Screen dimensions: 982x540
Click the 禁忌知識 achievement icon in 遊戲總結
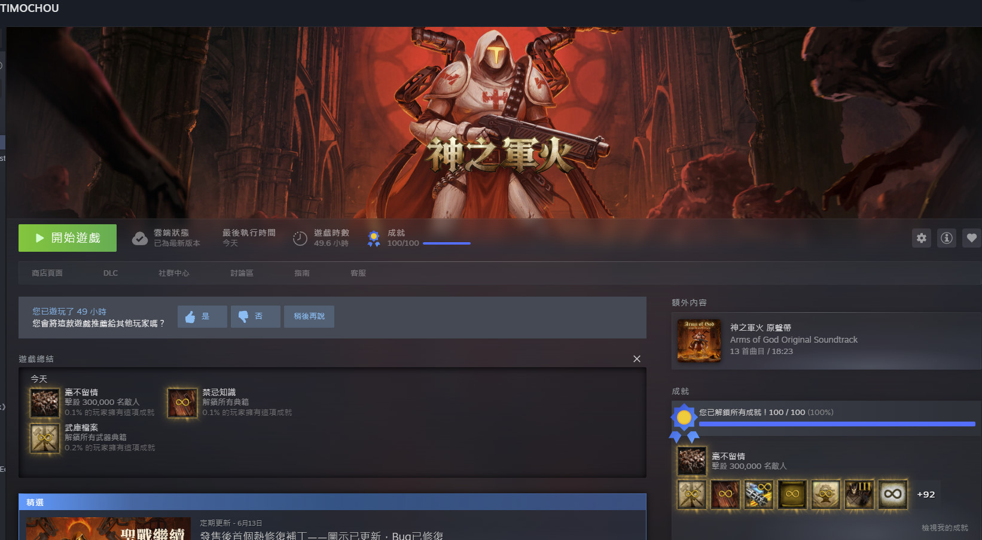coord(182,402)
